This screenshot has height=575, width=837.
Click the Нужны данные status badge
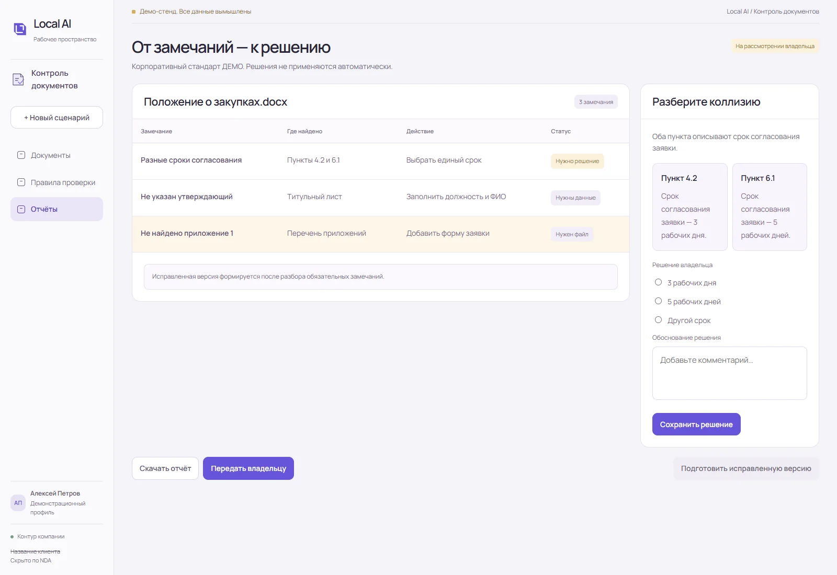pos(575,198)
